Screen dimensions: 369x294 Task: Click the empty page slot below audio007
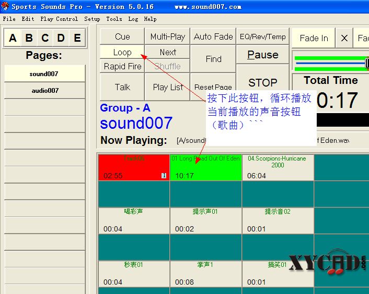coord(44,107)
